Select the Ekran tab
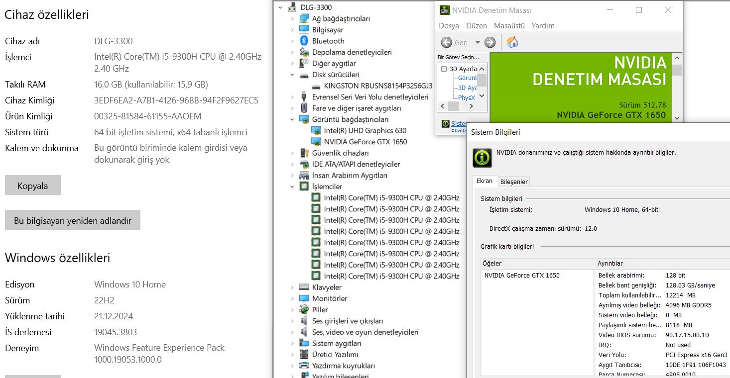Screen dimensions: 730x378 [485, 181]
